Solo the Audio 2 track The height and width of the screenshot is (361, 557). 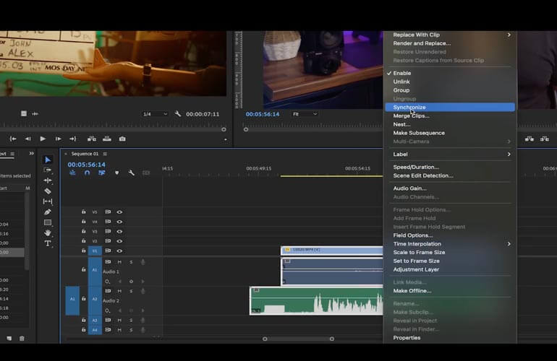pos(131,291)
